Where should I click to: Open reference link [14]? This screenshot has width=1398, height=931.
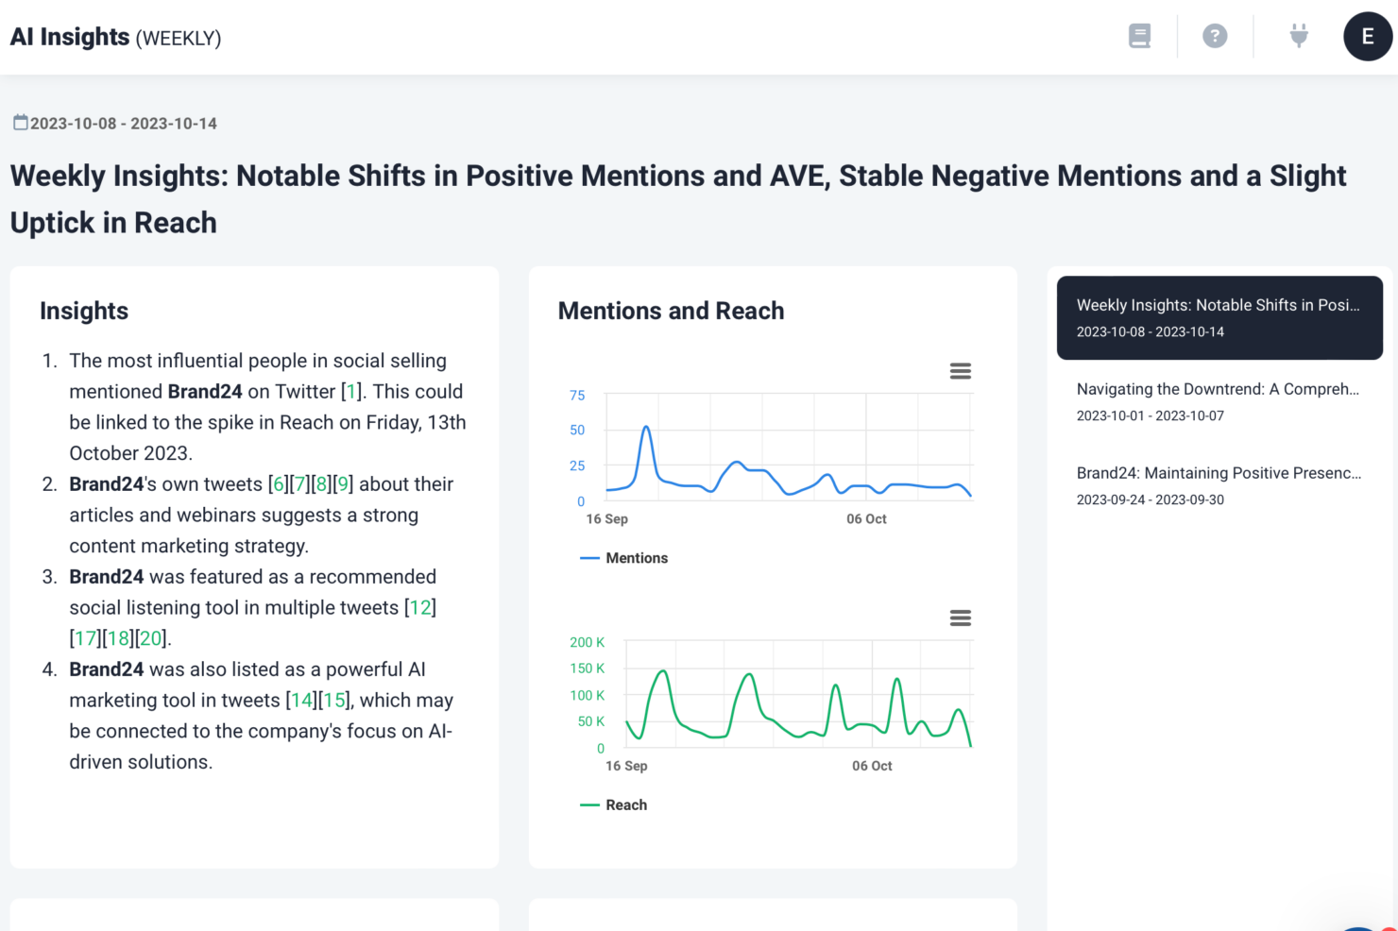click(x=301, y=701)
